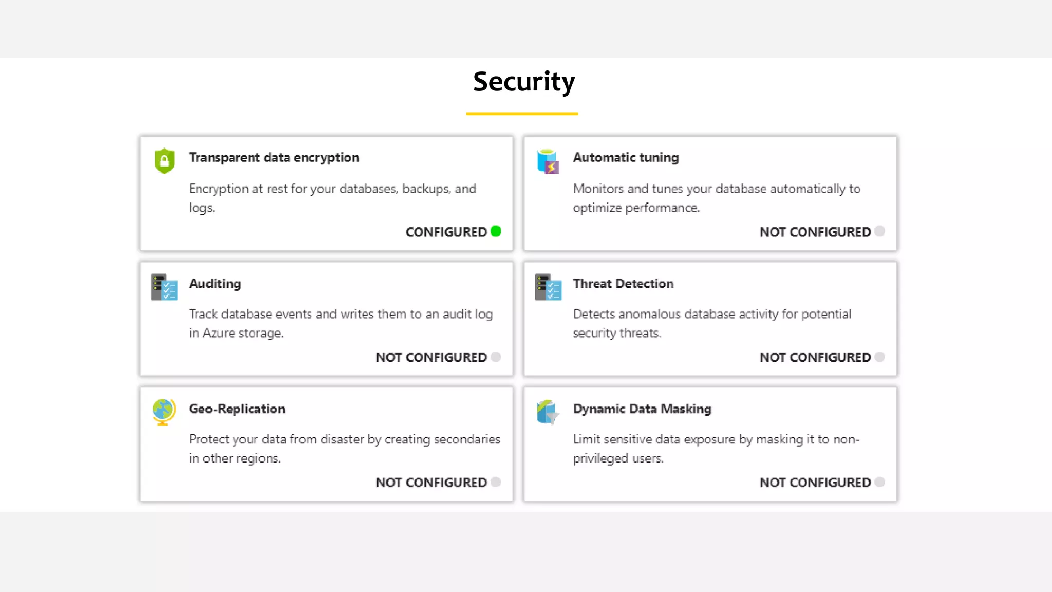Click gray status dot on Geo-Replication card
This screenshot has height=592, width=1052.
pos(496,482)
